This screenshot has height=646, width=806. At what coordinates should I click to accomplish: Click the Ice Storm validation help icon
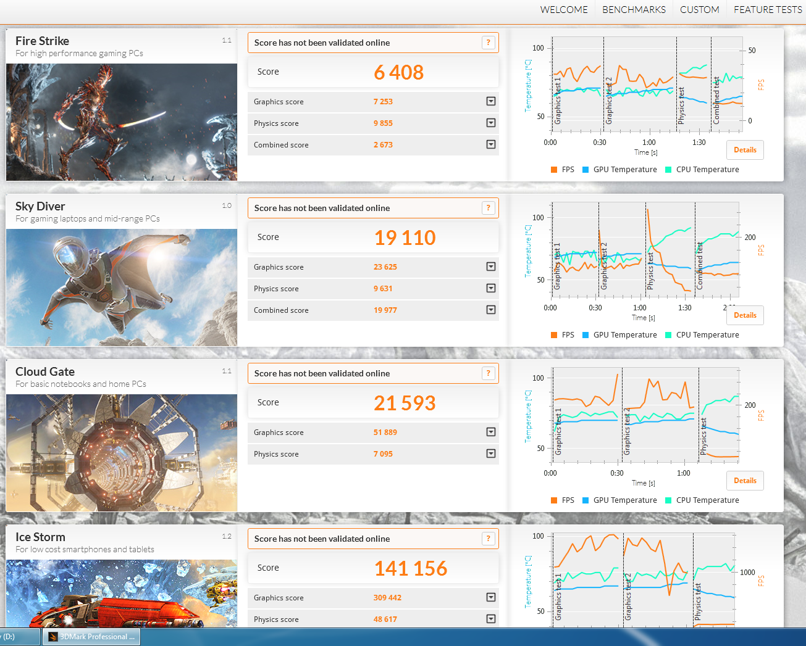(488, 539)
